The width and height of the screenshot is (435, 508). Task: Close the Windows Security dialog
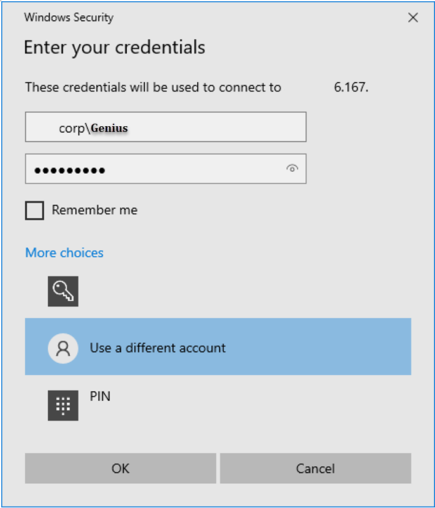pos(413,18)
